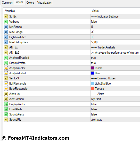Click the boolean icon beside SoundAlerts
This screenshot has width=140, height=141.
pos(6,114)
